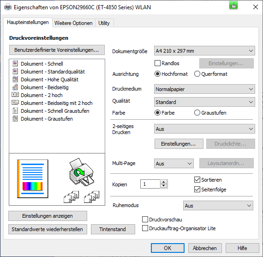Click Benutzerdefinierte Voreinstellungen button
Screen dimensions: 263x257
coord(57,50)
